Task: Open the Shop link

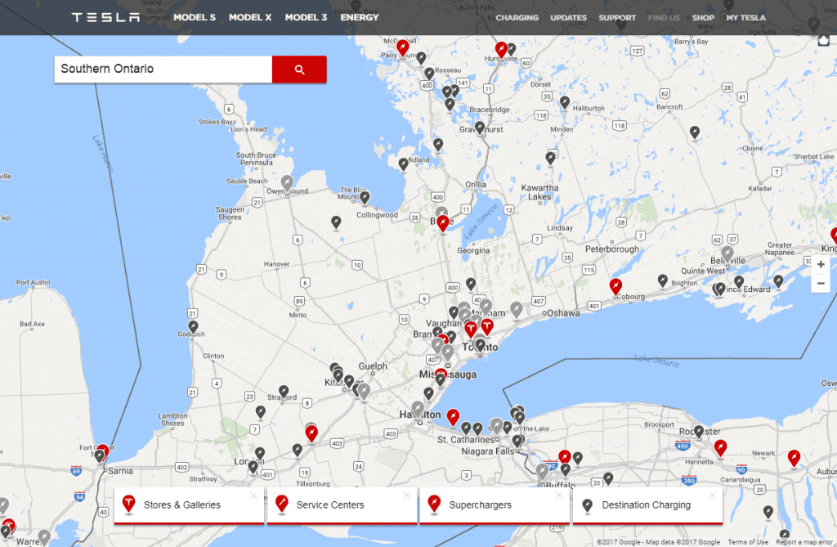Action: (703, 18)
